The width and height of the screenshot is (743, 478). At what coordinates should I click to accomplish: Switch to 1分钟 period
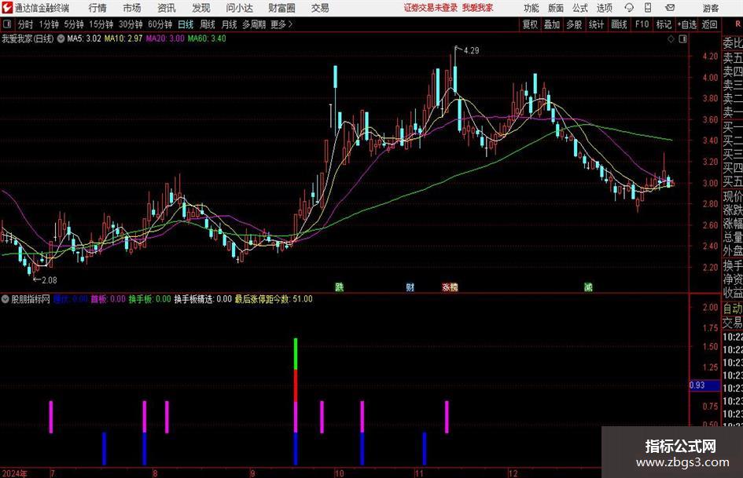coord(49,24)
